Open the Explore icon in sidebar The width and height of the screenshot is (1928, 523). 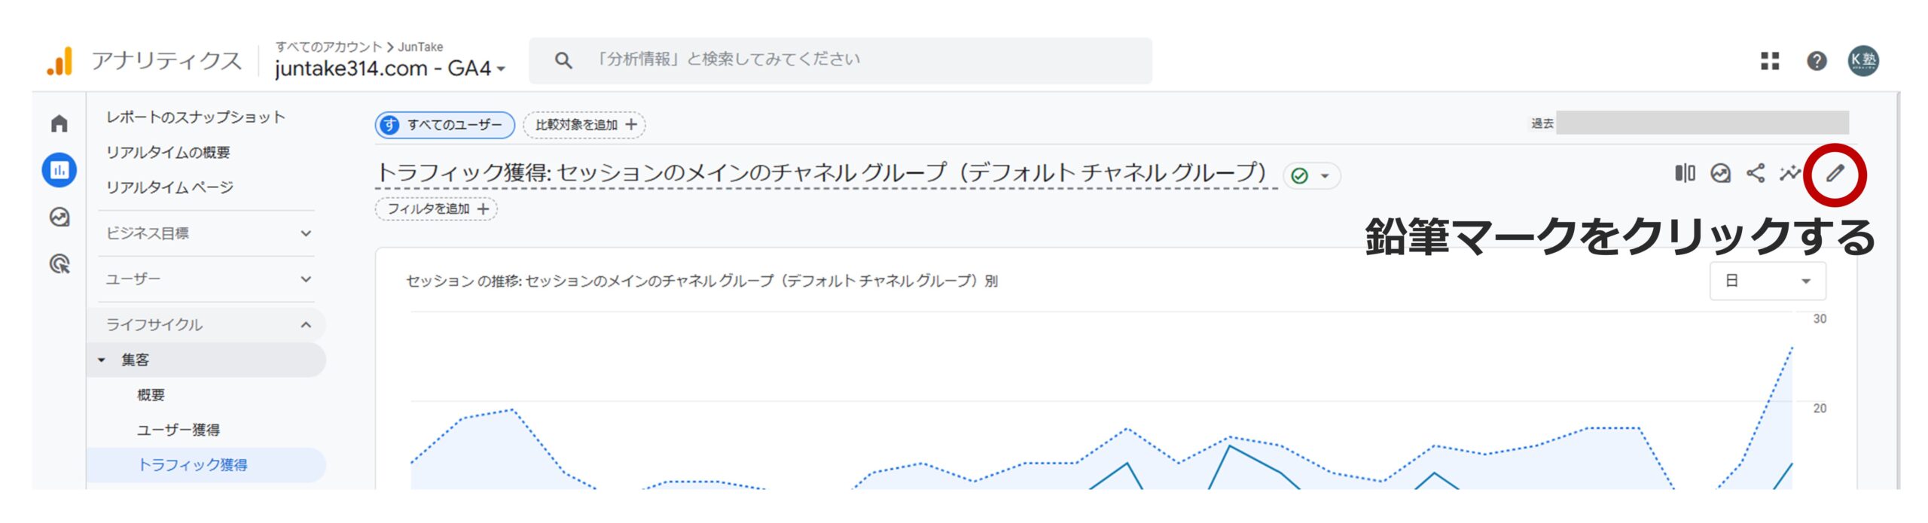pos(59,217)
